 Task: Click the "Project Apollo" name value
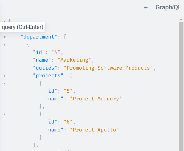point(94,130)
